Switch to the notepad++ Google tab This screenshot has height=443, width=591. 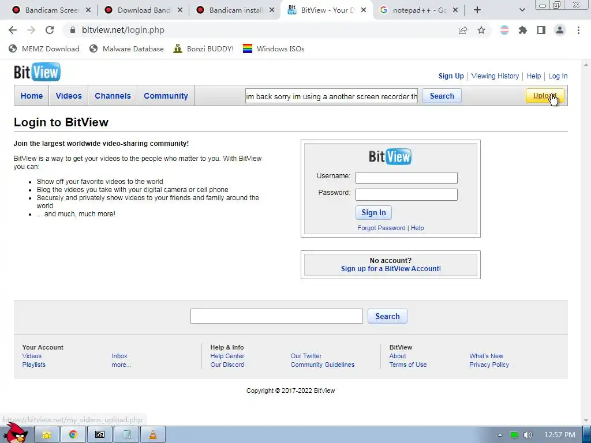[x=419, y=10]
